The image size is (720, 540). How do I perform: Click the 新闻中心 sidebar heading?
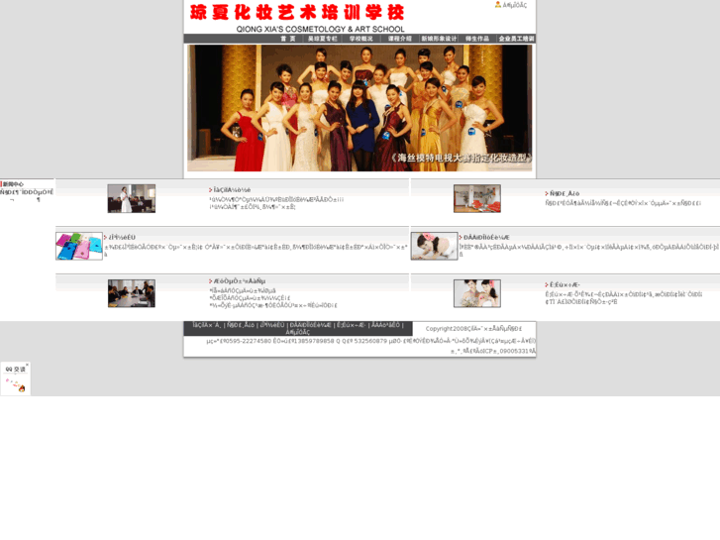(x=13, y=184)
